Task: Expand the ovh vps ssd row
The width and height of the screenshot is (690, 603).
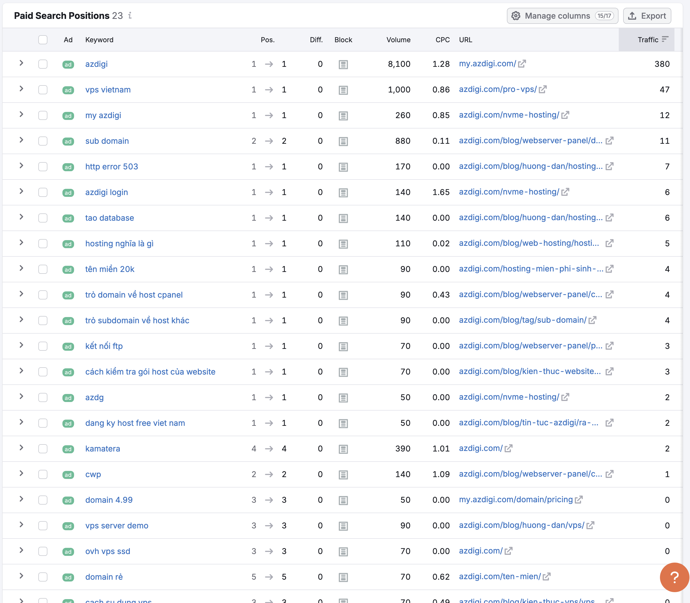Action: (21, 550)
